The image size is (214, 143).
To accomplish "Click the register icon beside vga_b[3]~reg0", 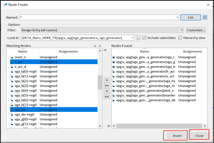I will pos(12,86).
